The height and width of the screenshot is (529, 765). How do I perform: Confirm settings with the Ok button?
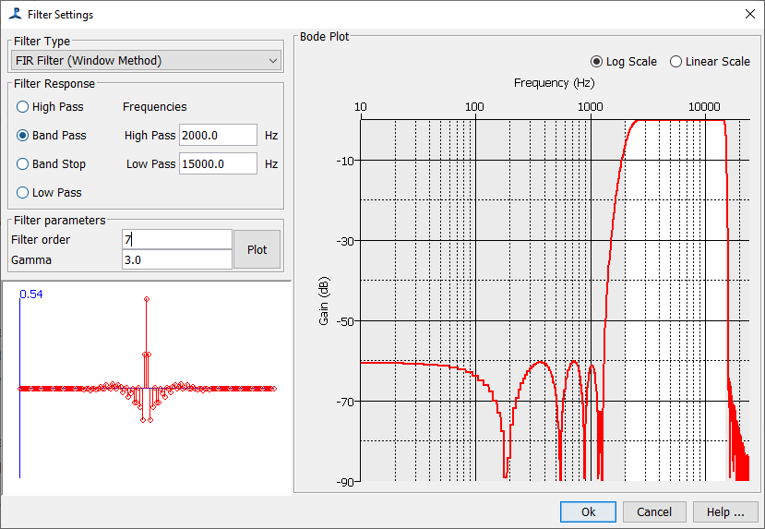588,511
